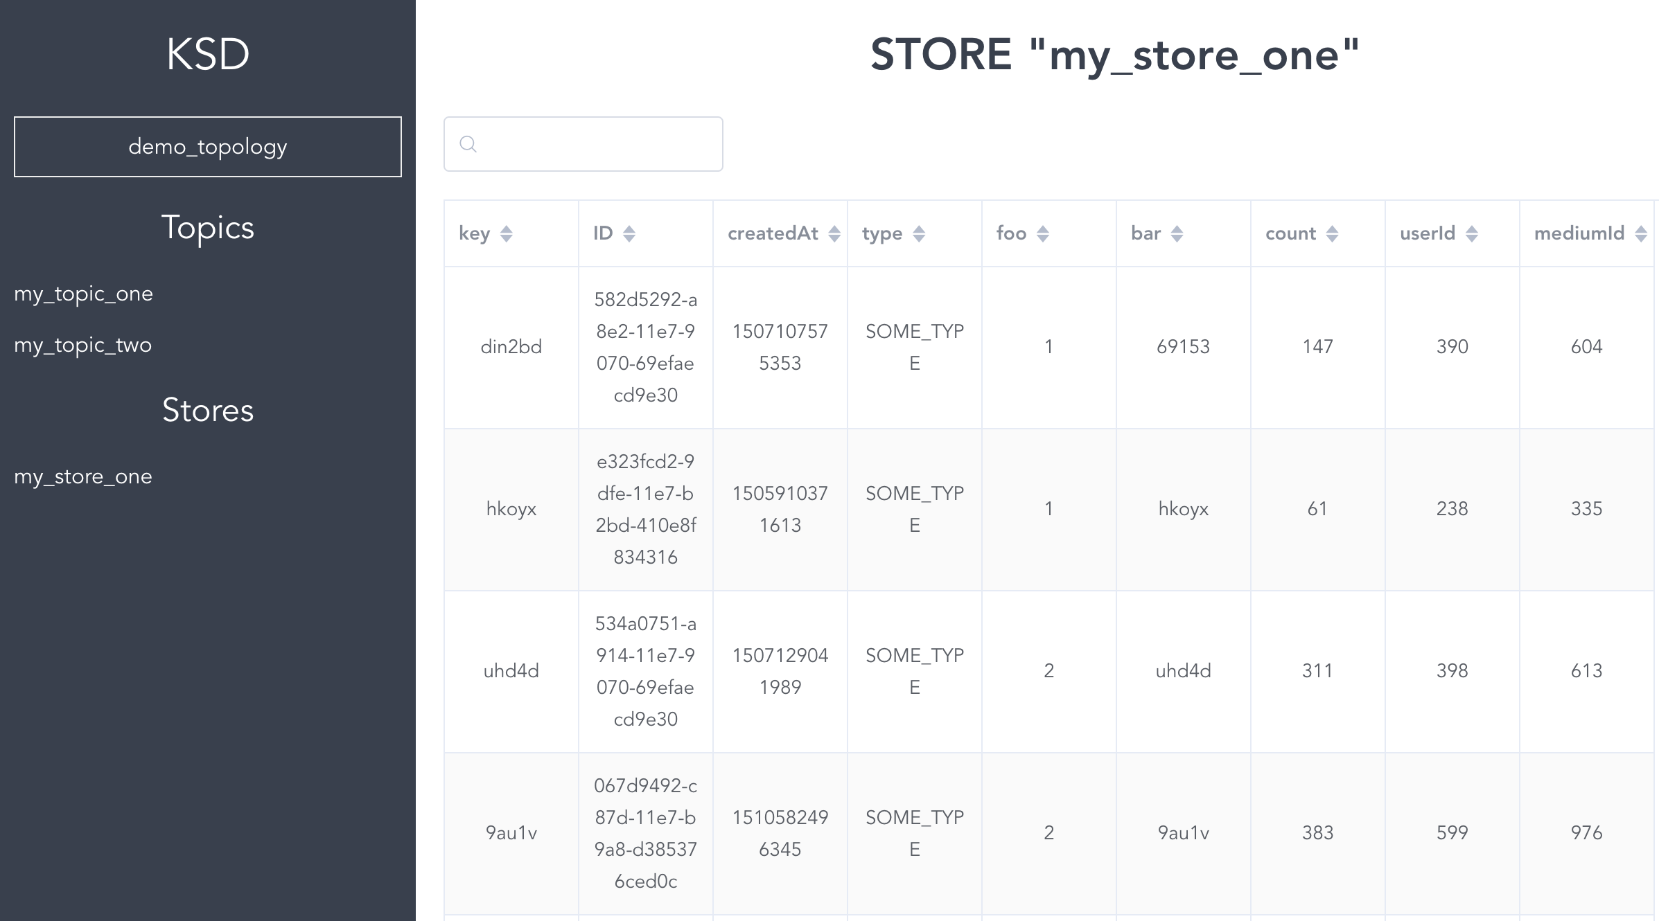The image size is (1659, 921).
Task: Click the magnifier icon in search box
Action: 468,144
